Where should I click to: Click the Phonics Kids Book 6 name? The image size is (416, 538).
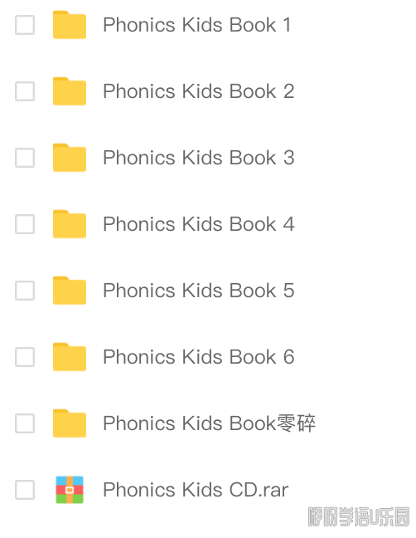[x=199, y=357]
